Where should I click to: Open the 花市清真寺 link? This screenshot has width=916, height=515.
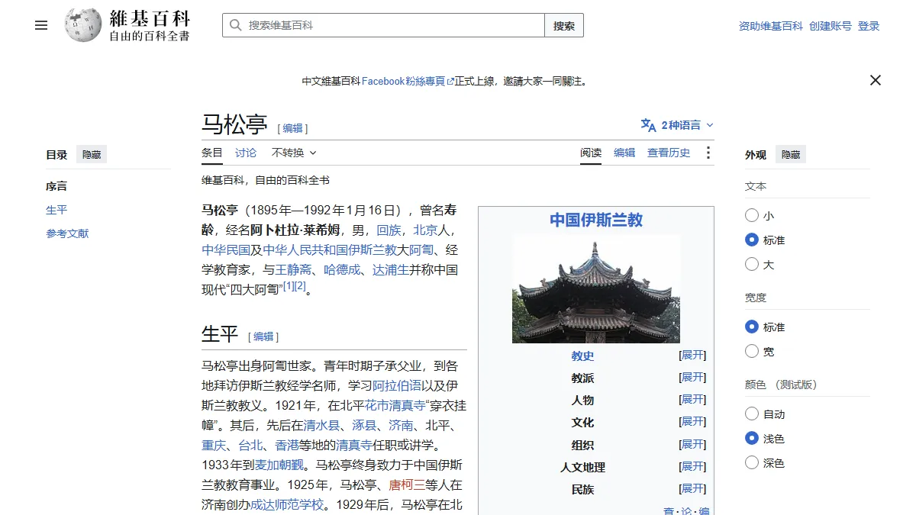click(395, 405)
